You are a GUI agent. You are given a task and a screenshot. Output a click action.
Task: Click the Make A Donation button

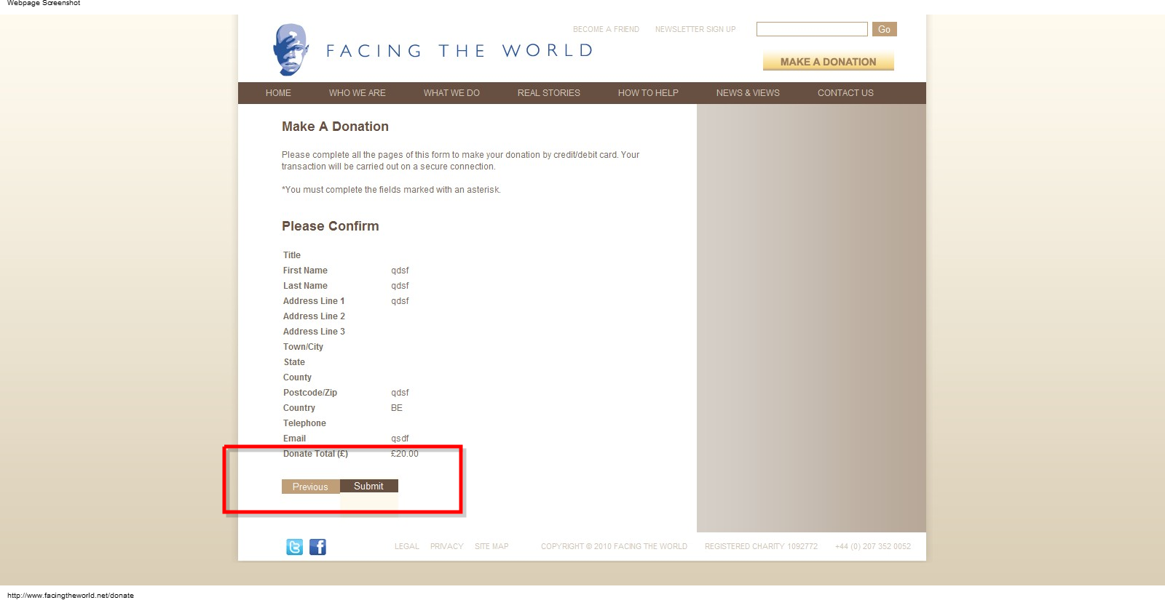[x=828, y=62]
